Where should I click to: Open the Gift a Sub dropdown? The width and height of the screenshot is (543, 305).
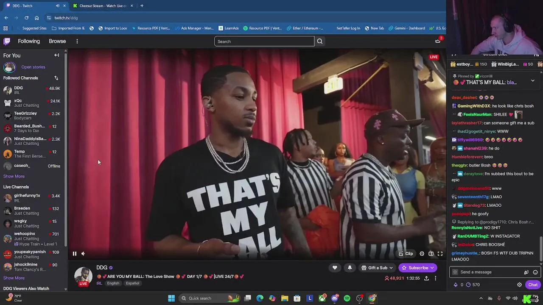coord(377,268)
